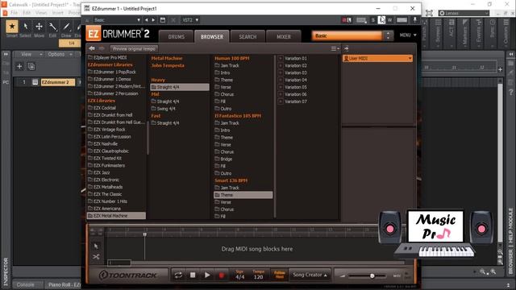Toggle the S button in plugin toolbar

pos(372,20)
